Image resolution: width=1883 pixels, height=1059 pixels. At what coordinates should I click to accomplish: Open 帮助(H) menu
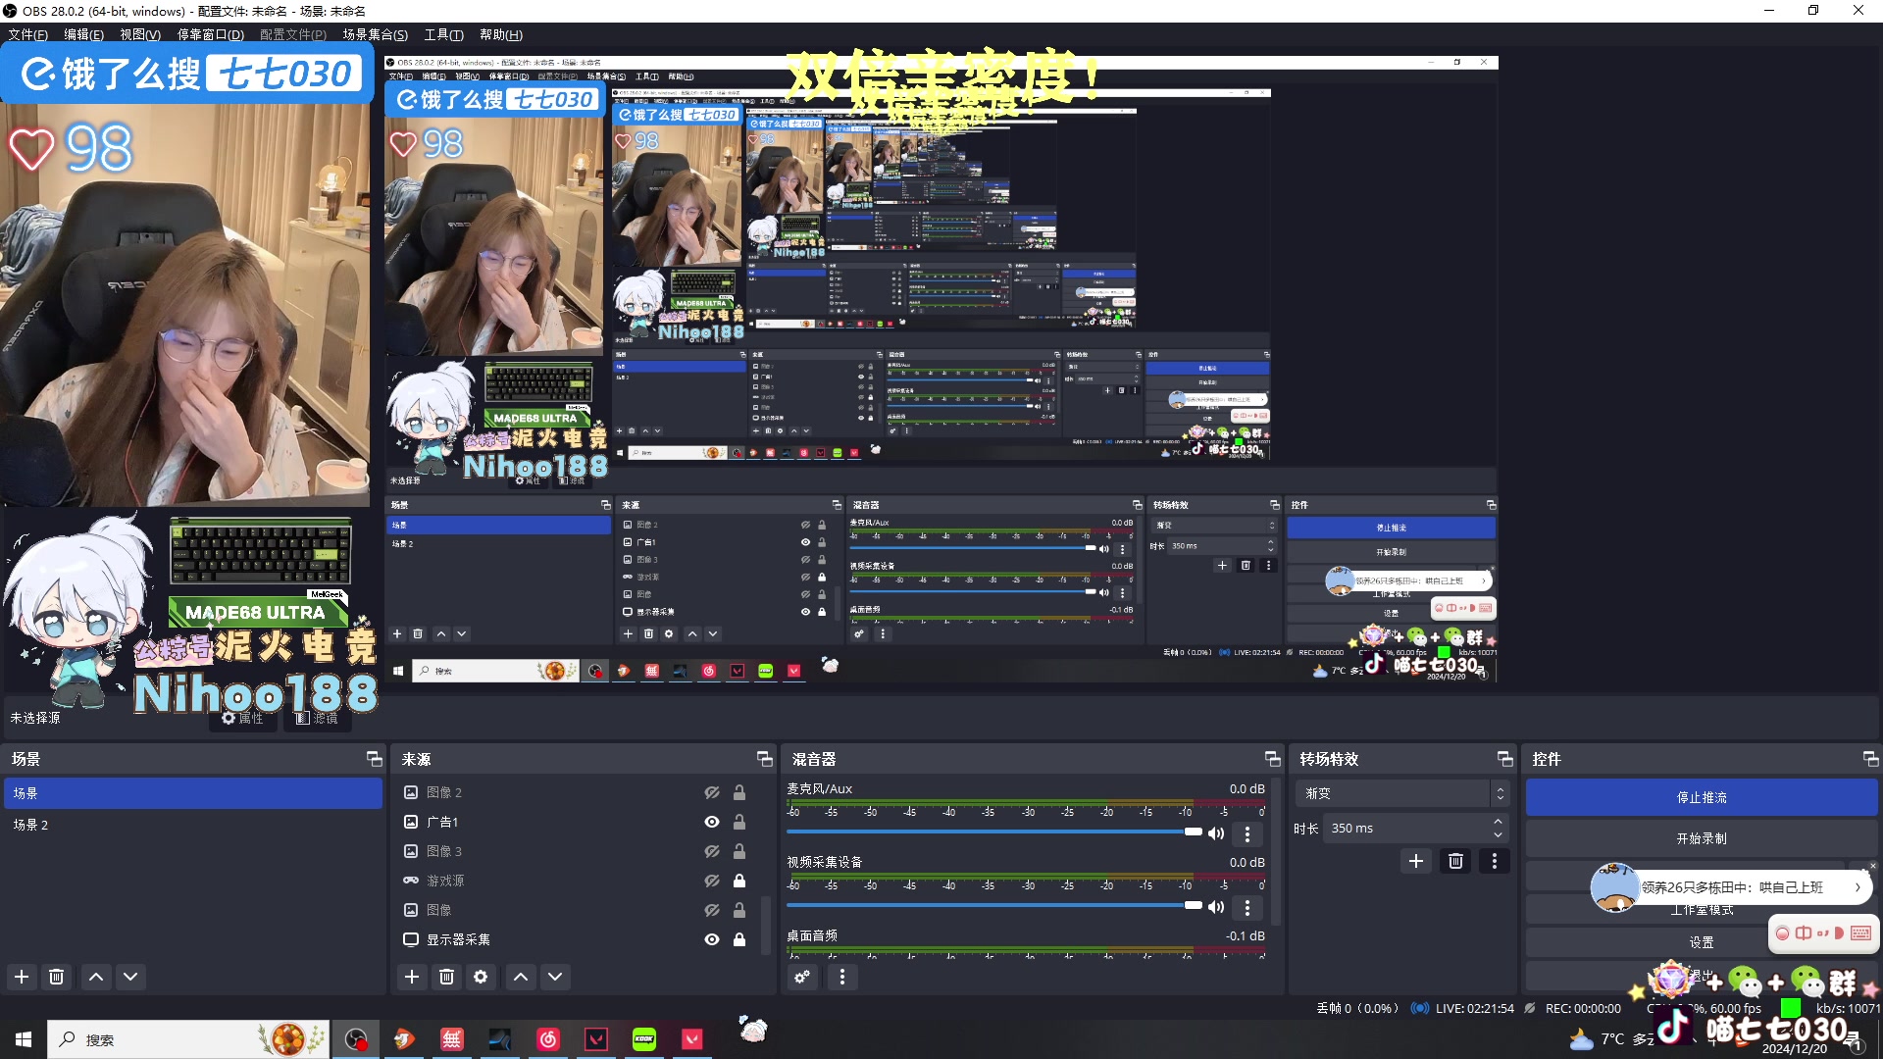[501, 34]
